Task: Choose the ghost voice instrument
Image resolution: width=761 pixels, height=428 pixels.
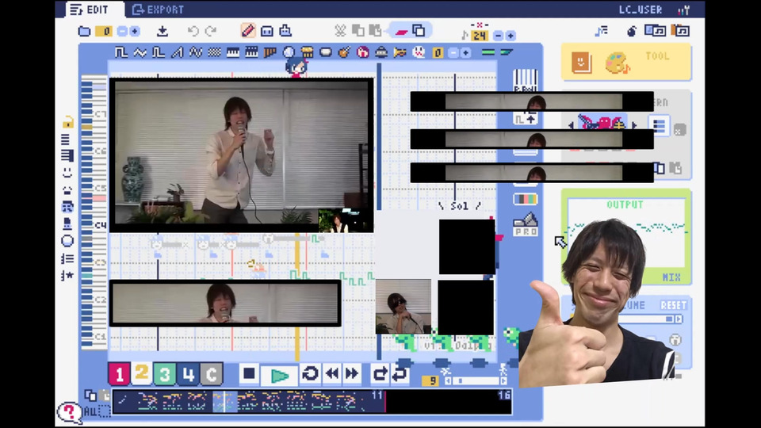Action: click(x=419, y=52)
